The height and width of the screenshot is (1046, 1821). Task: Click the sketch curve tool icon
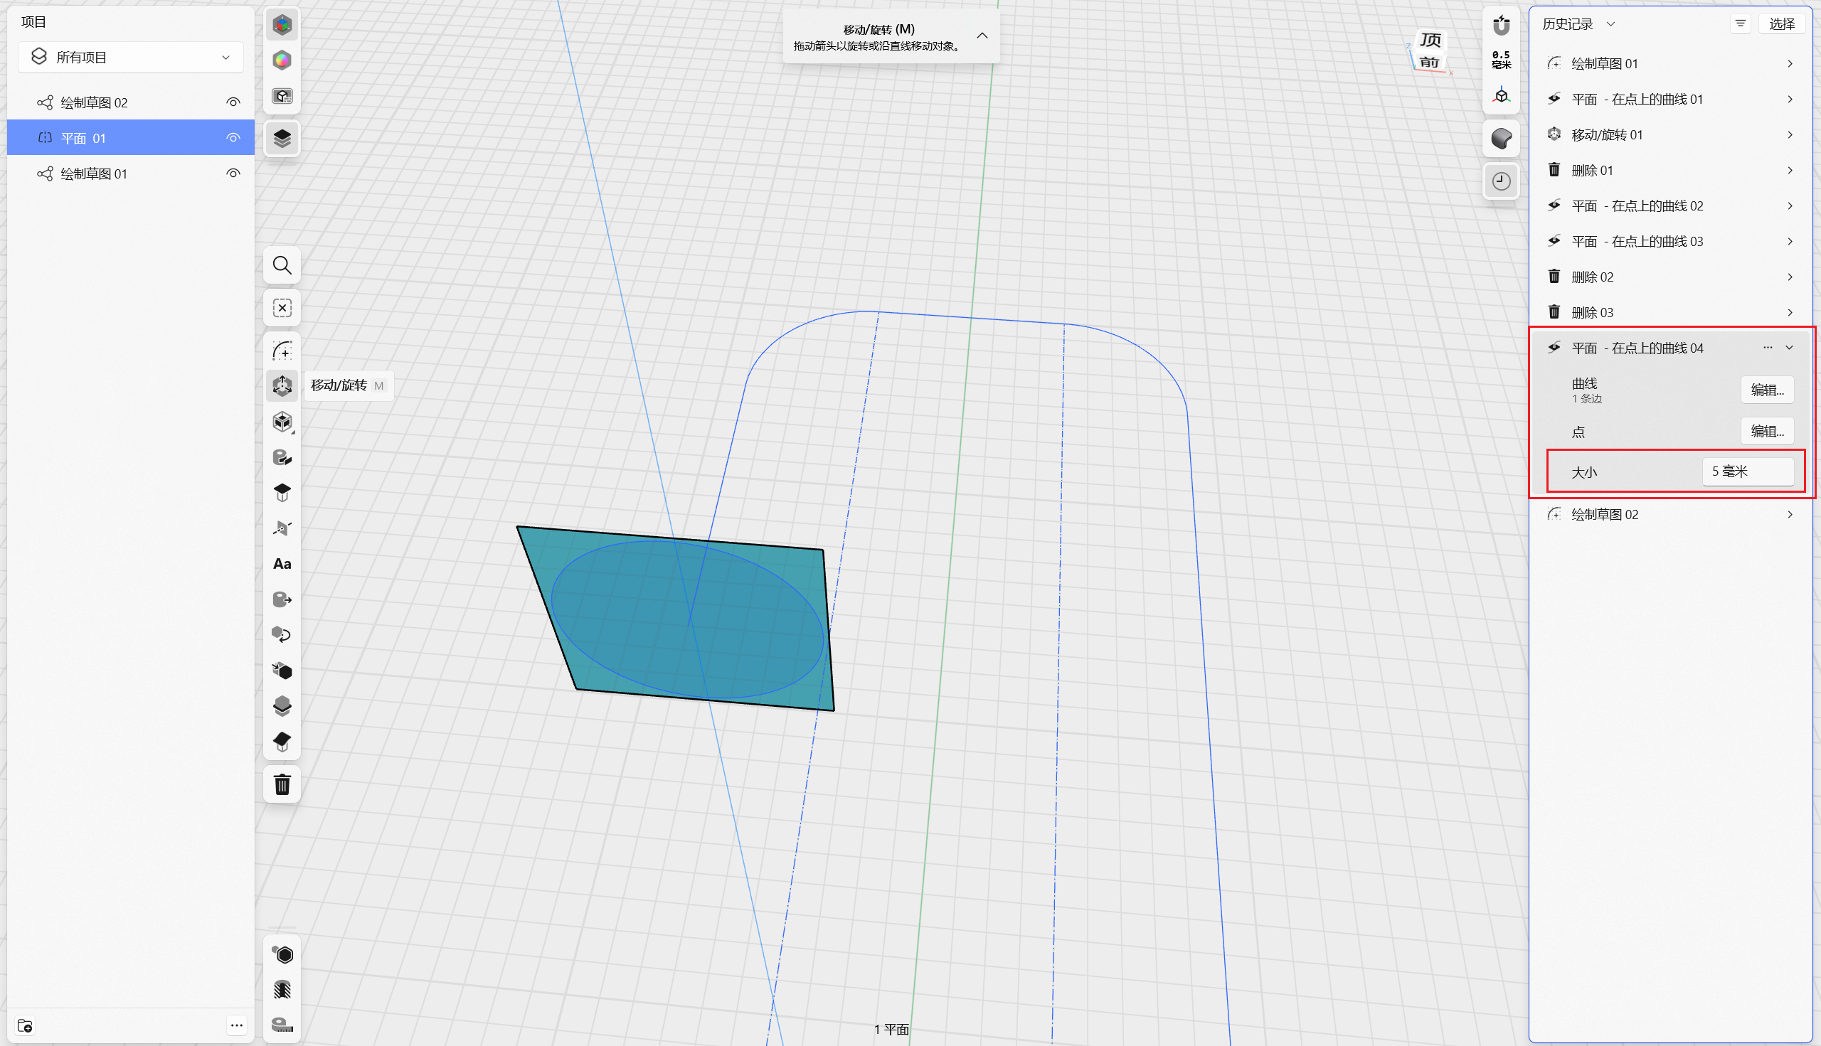pyautogui.click(x=282, y=351)
